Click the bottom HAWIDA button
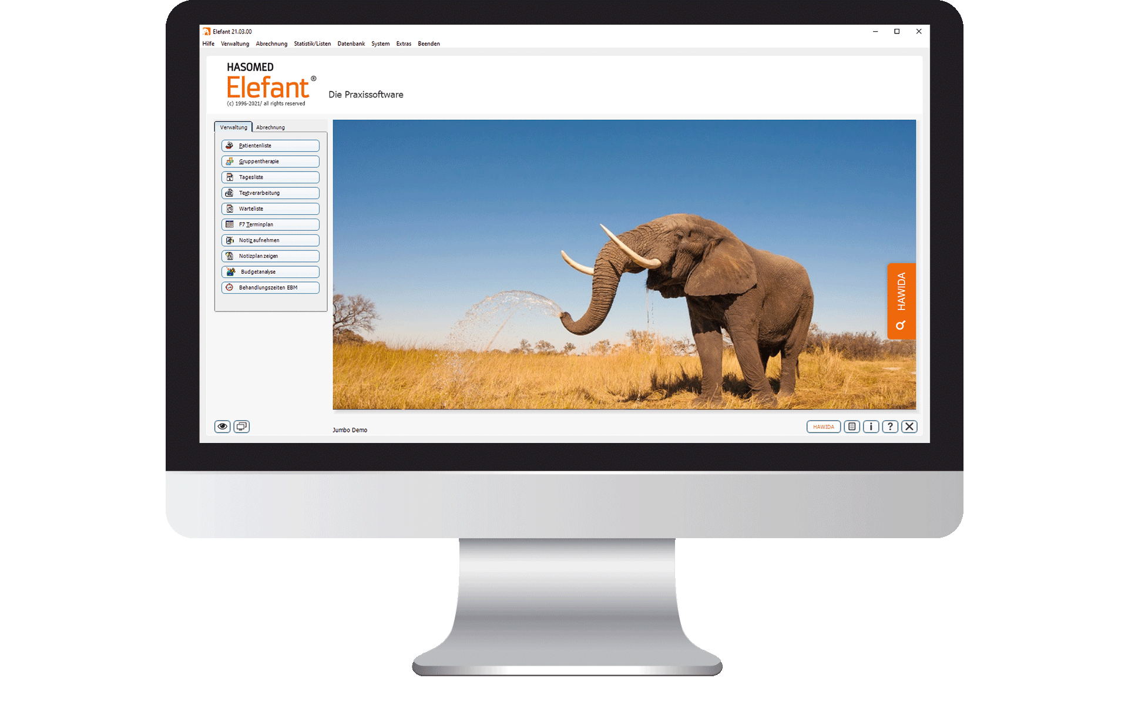The height and width of the screenshot is (705, 1128). 824,427
